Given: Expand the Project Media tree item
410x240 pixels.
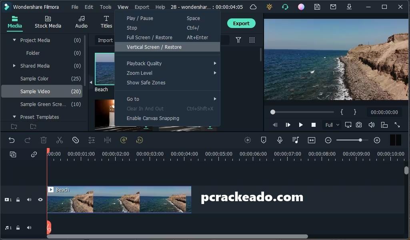Looking at the screenshot, I should tap(15, 40).
